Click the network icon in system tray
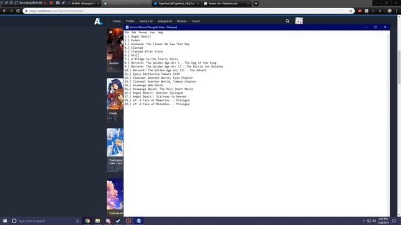401x225 pixels. [369, 221]
